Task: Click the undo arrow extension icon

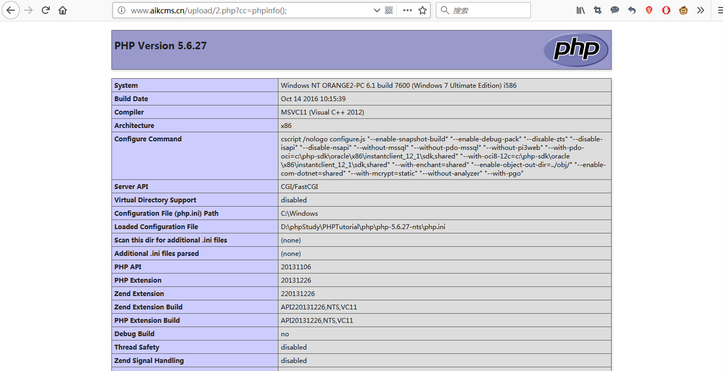Action: [x=632, y=10]
